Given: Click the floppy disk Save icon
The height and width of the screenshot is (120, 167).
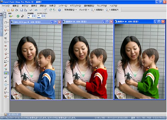Looking at the screenshot, I should point(22,10).
